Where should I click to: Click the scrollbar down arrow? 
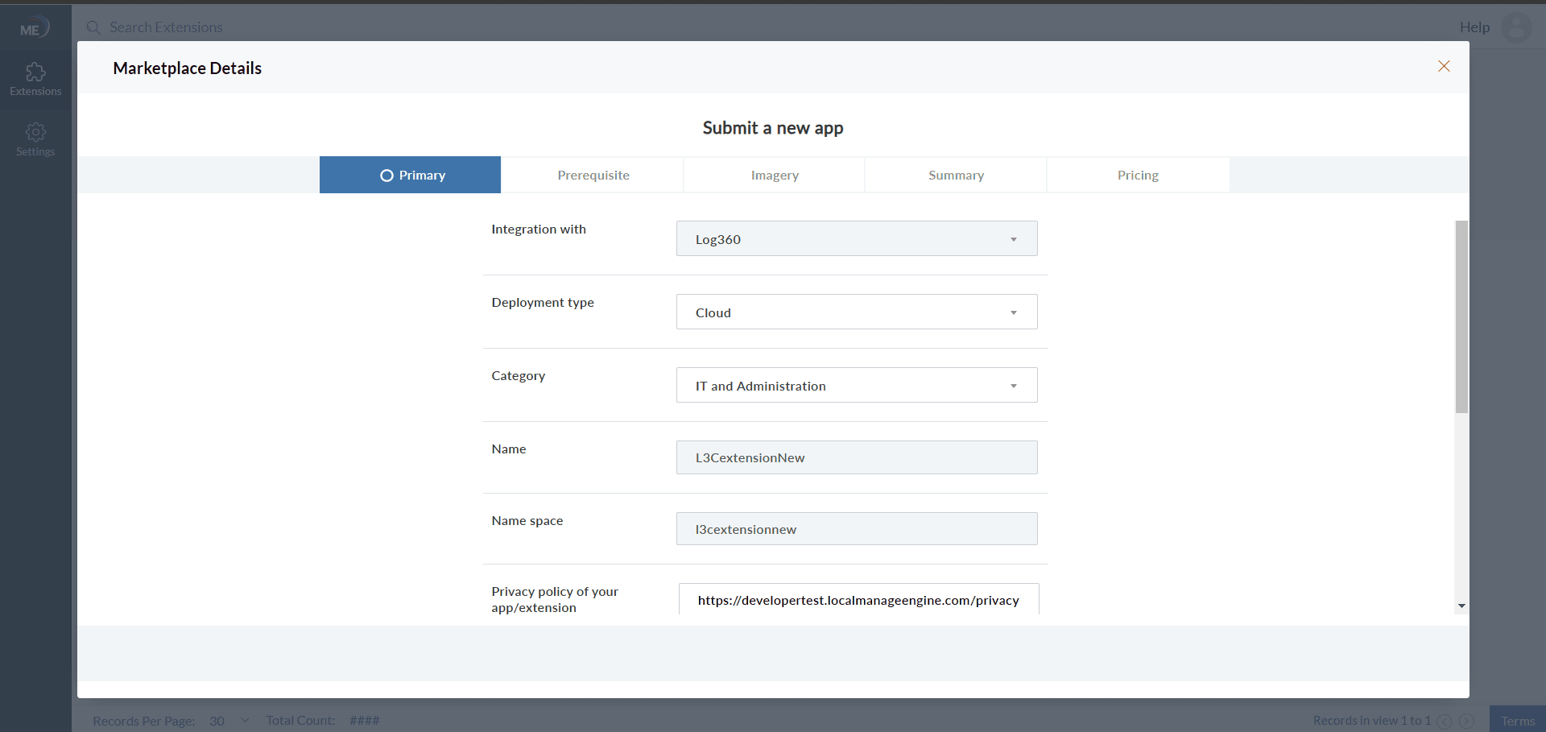1461,606
